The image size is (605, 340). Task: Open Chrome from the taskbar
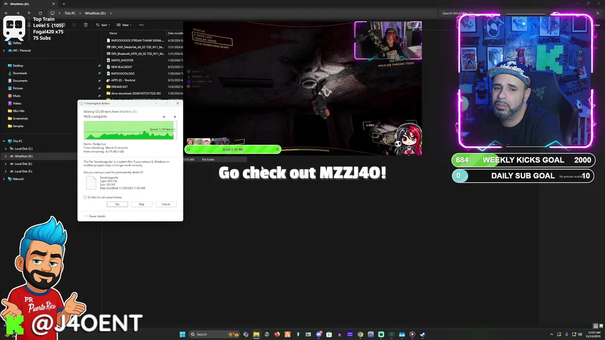tap(360, 334)
